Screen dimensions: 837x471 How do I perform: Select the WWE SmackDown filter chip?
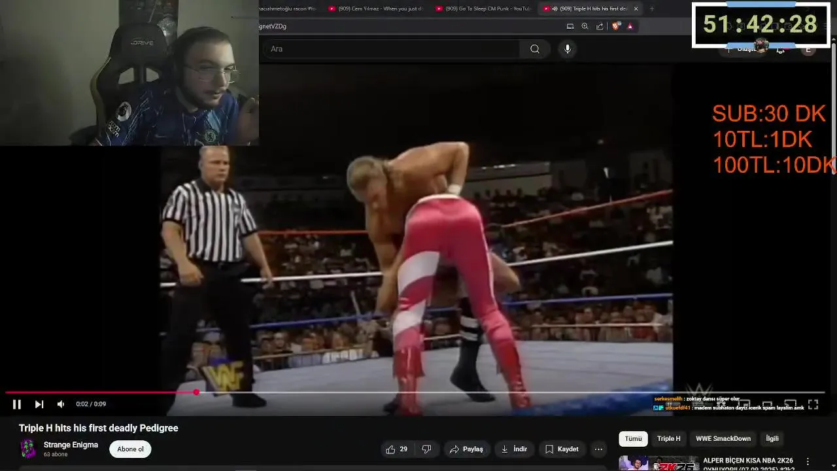coord(723,439)
